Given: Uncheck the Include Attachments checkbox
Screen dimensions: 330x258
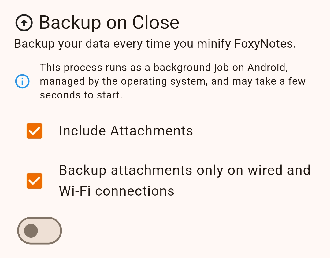Looking at the screenshot, I should pyautogui.click(x=34, y=131).
